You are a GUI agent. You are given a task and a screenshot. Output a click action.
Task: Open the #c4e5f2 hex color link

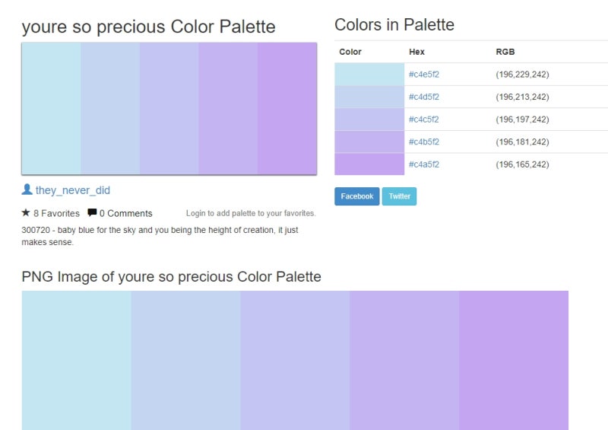(424, 75)
